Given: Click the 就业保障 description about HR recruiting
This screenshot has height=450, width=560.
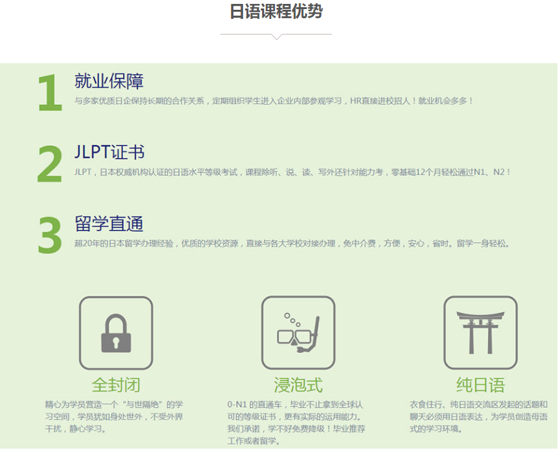Looking at the screenshot, I should coord(274,101).
